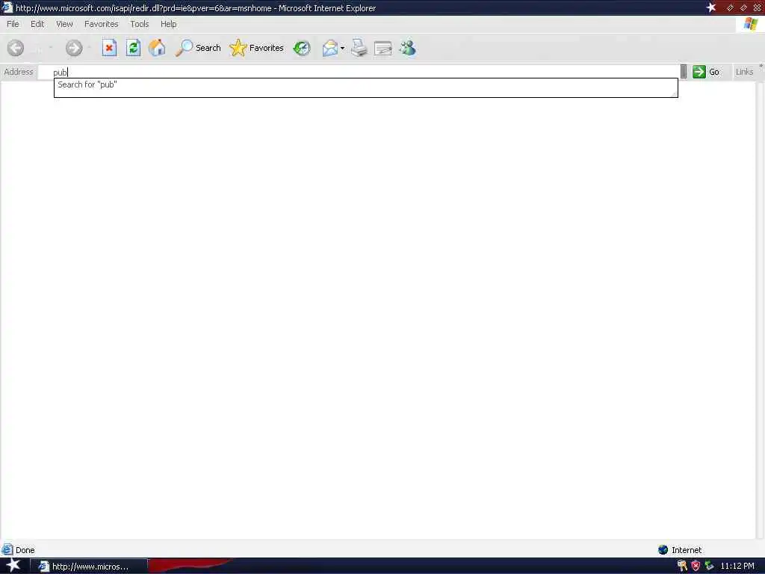Click inside the Address bar text field
This screenshot has width=765, height=574.
[359, 72]
